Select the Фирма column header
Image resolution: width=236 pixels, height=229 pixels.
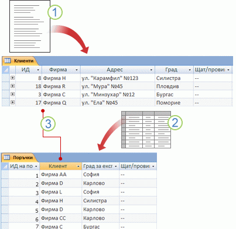(61, 70)
